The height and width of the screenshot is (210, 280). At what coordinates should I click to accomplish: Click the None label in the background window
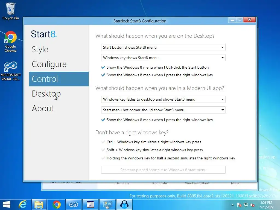point(235,183)
